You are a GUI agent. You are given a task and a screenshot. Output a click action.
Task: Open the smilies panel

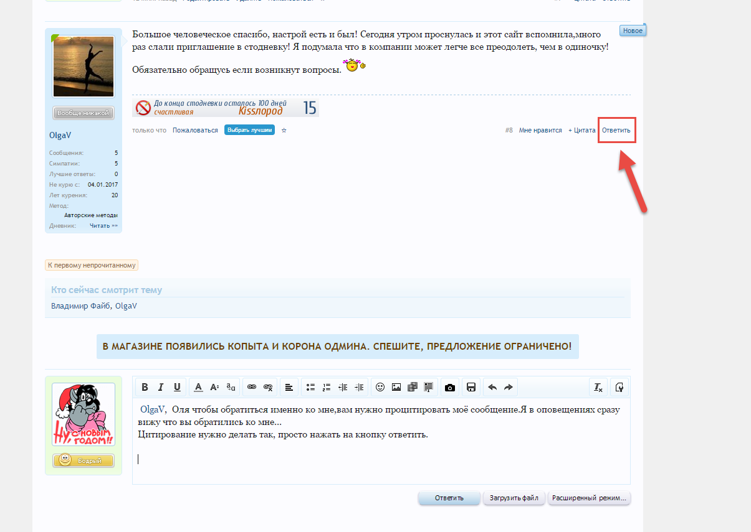[380, 387]
